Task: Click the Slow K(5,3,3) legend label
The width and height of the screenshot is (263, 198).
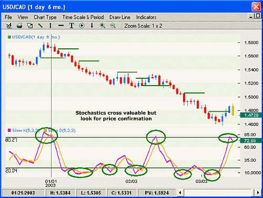Action: 26,130
